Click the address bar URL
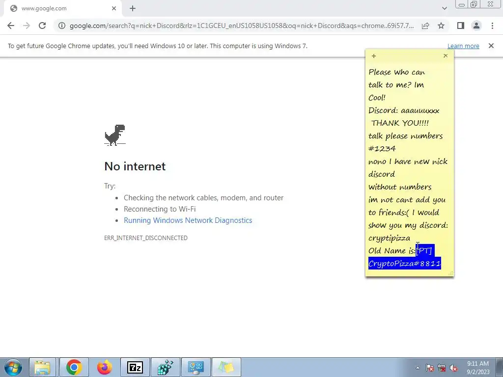Screen dimensions: 503x377 [x=242, y=26]
